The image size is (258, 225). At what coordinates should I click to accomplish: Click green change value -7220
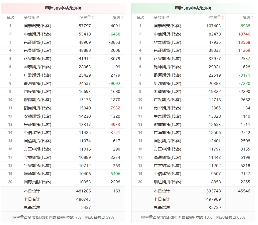click(x=245, y=83)
